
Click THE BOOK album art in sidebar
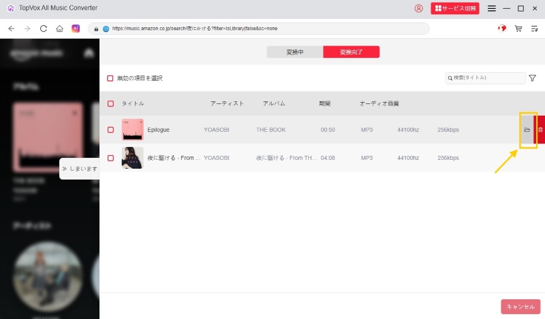tap(48, 137)
